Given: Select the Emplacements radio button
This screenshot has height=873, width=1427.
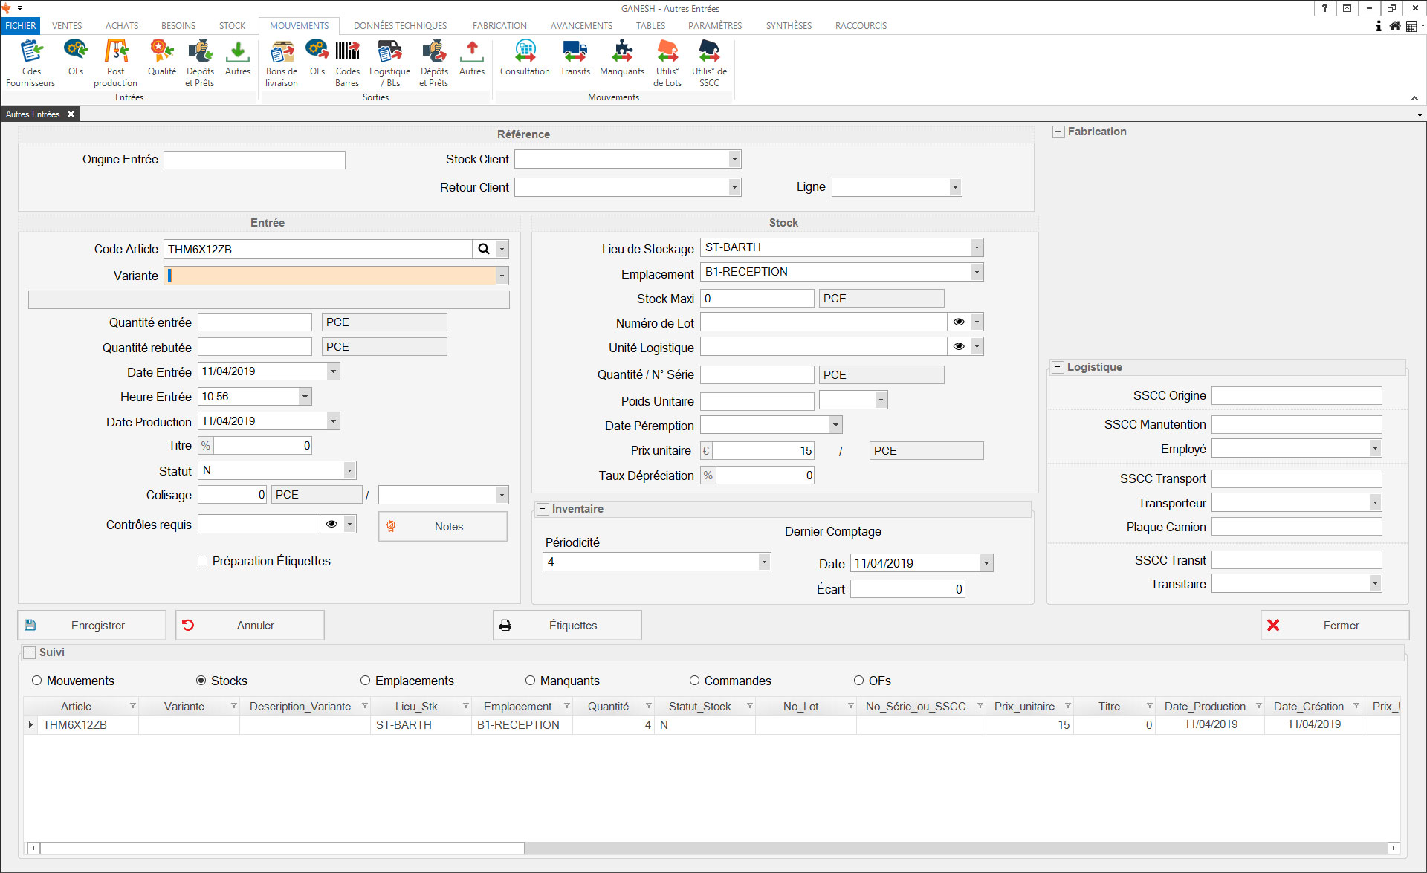Looking at the screenshot, I should (365, 681).
